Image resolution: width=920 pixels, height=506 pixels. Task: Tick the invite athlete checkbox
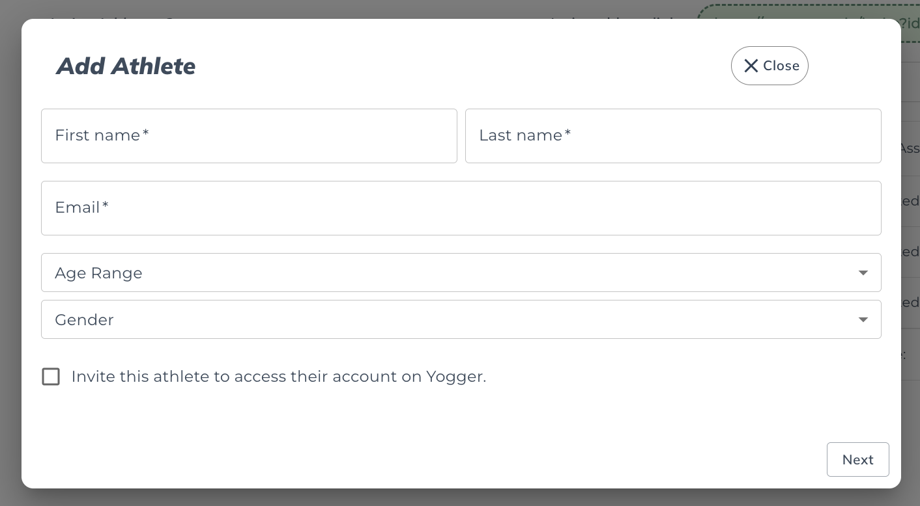[51, 377]
